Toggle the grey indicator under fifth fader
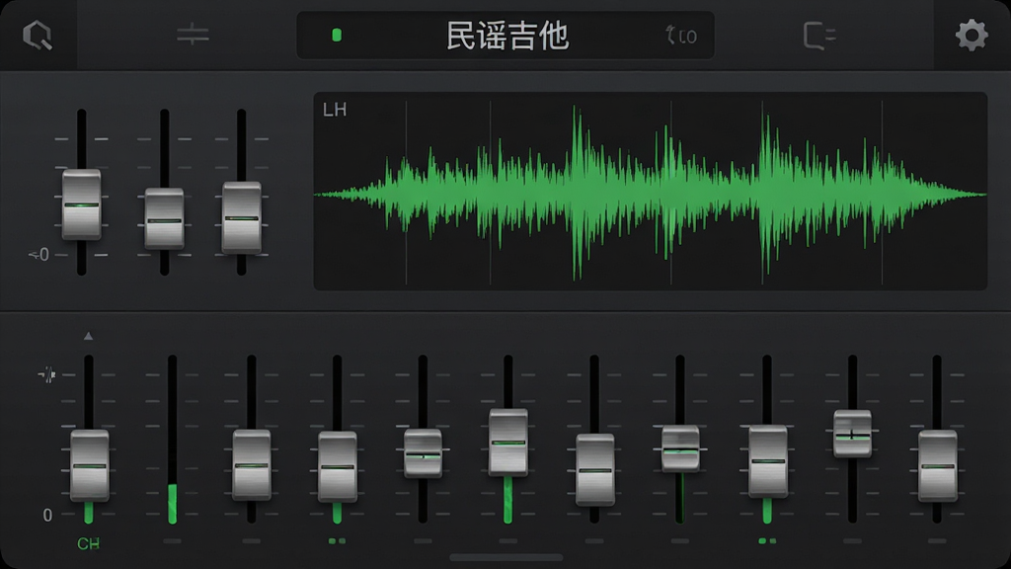 tap(423, 541)
